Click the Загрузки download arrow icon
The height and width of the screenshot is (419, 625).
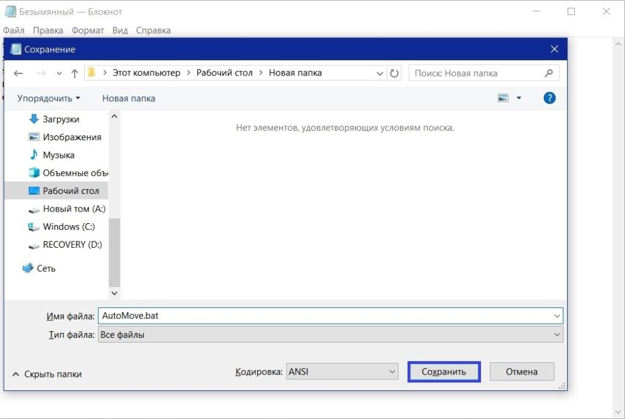pos(34,119)
